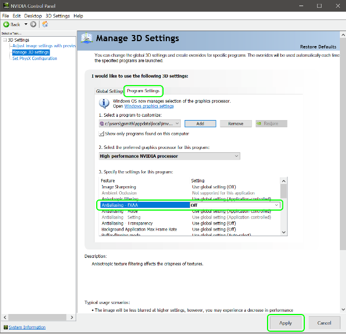Viewport: 346px width, 334px height.
Task: Switch to the Global Settings tab
Action: [110, 91]
